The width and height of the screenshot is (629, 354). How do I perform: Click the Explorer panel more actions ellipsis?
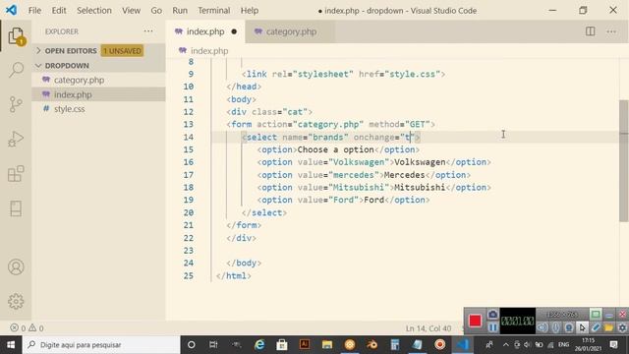(148, 31)
